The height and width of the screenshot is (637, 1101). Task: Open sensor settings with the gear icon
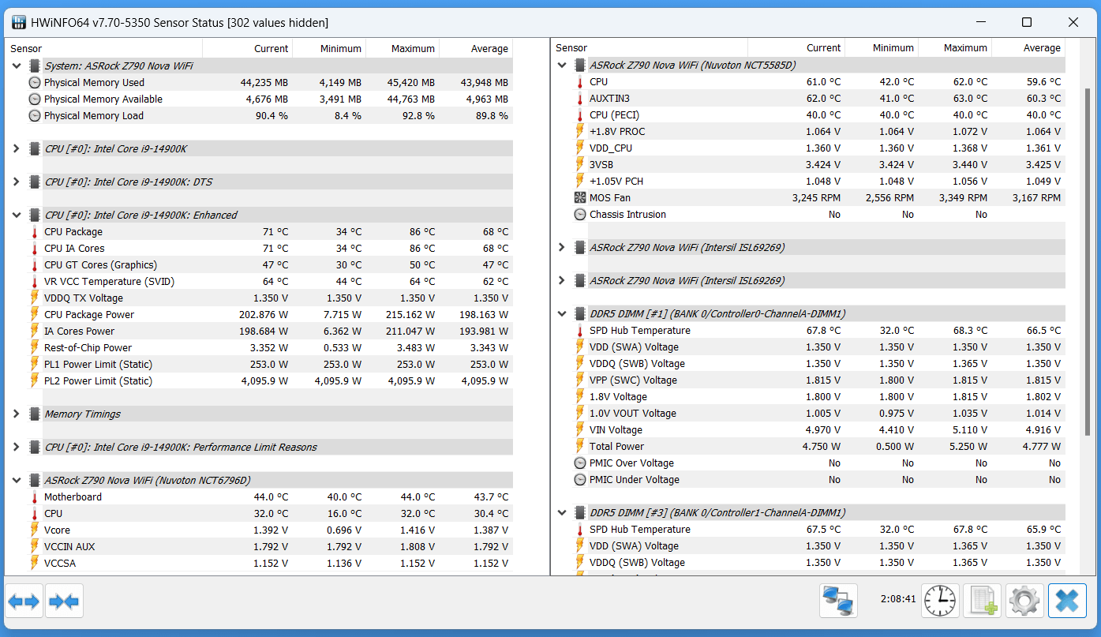pos(1024,601)
